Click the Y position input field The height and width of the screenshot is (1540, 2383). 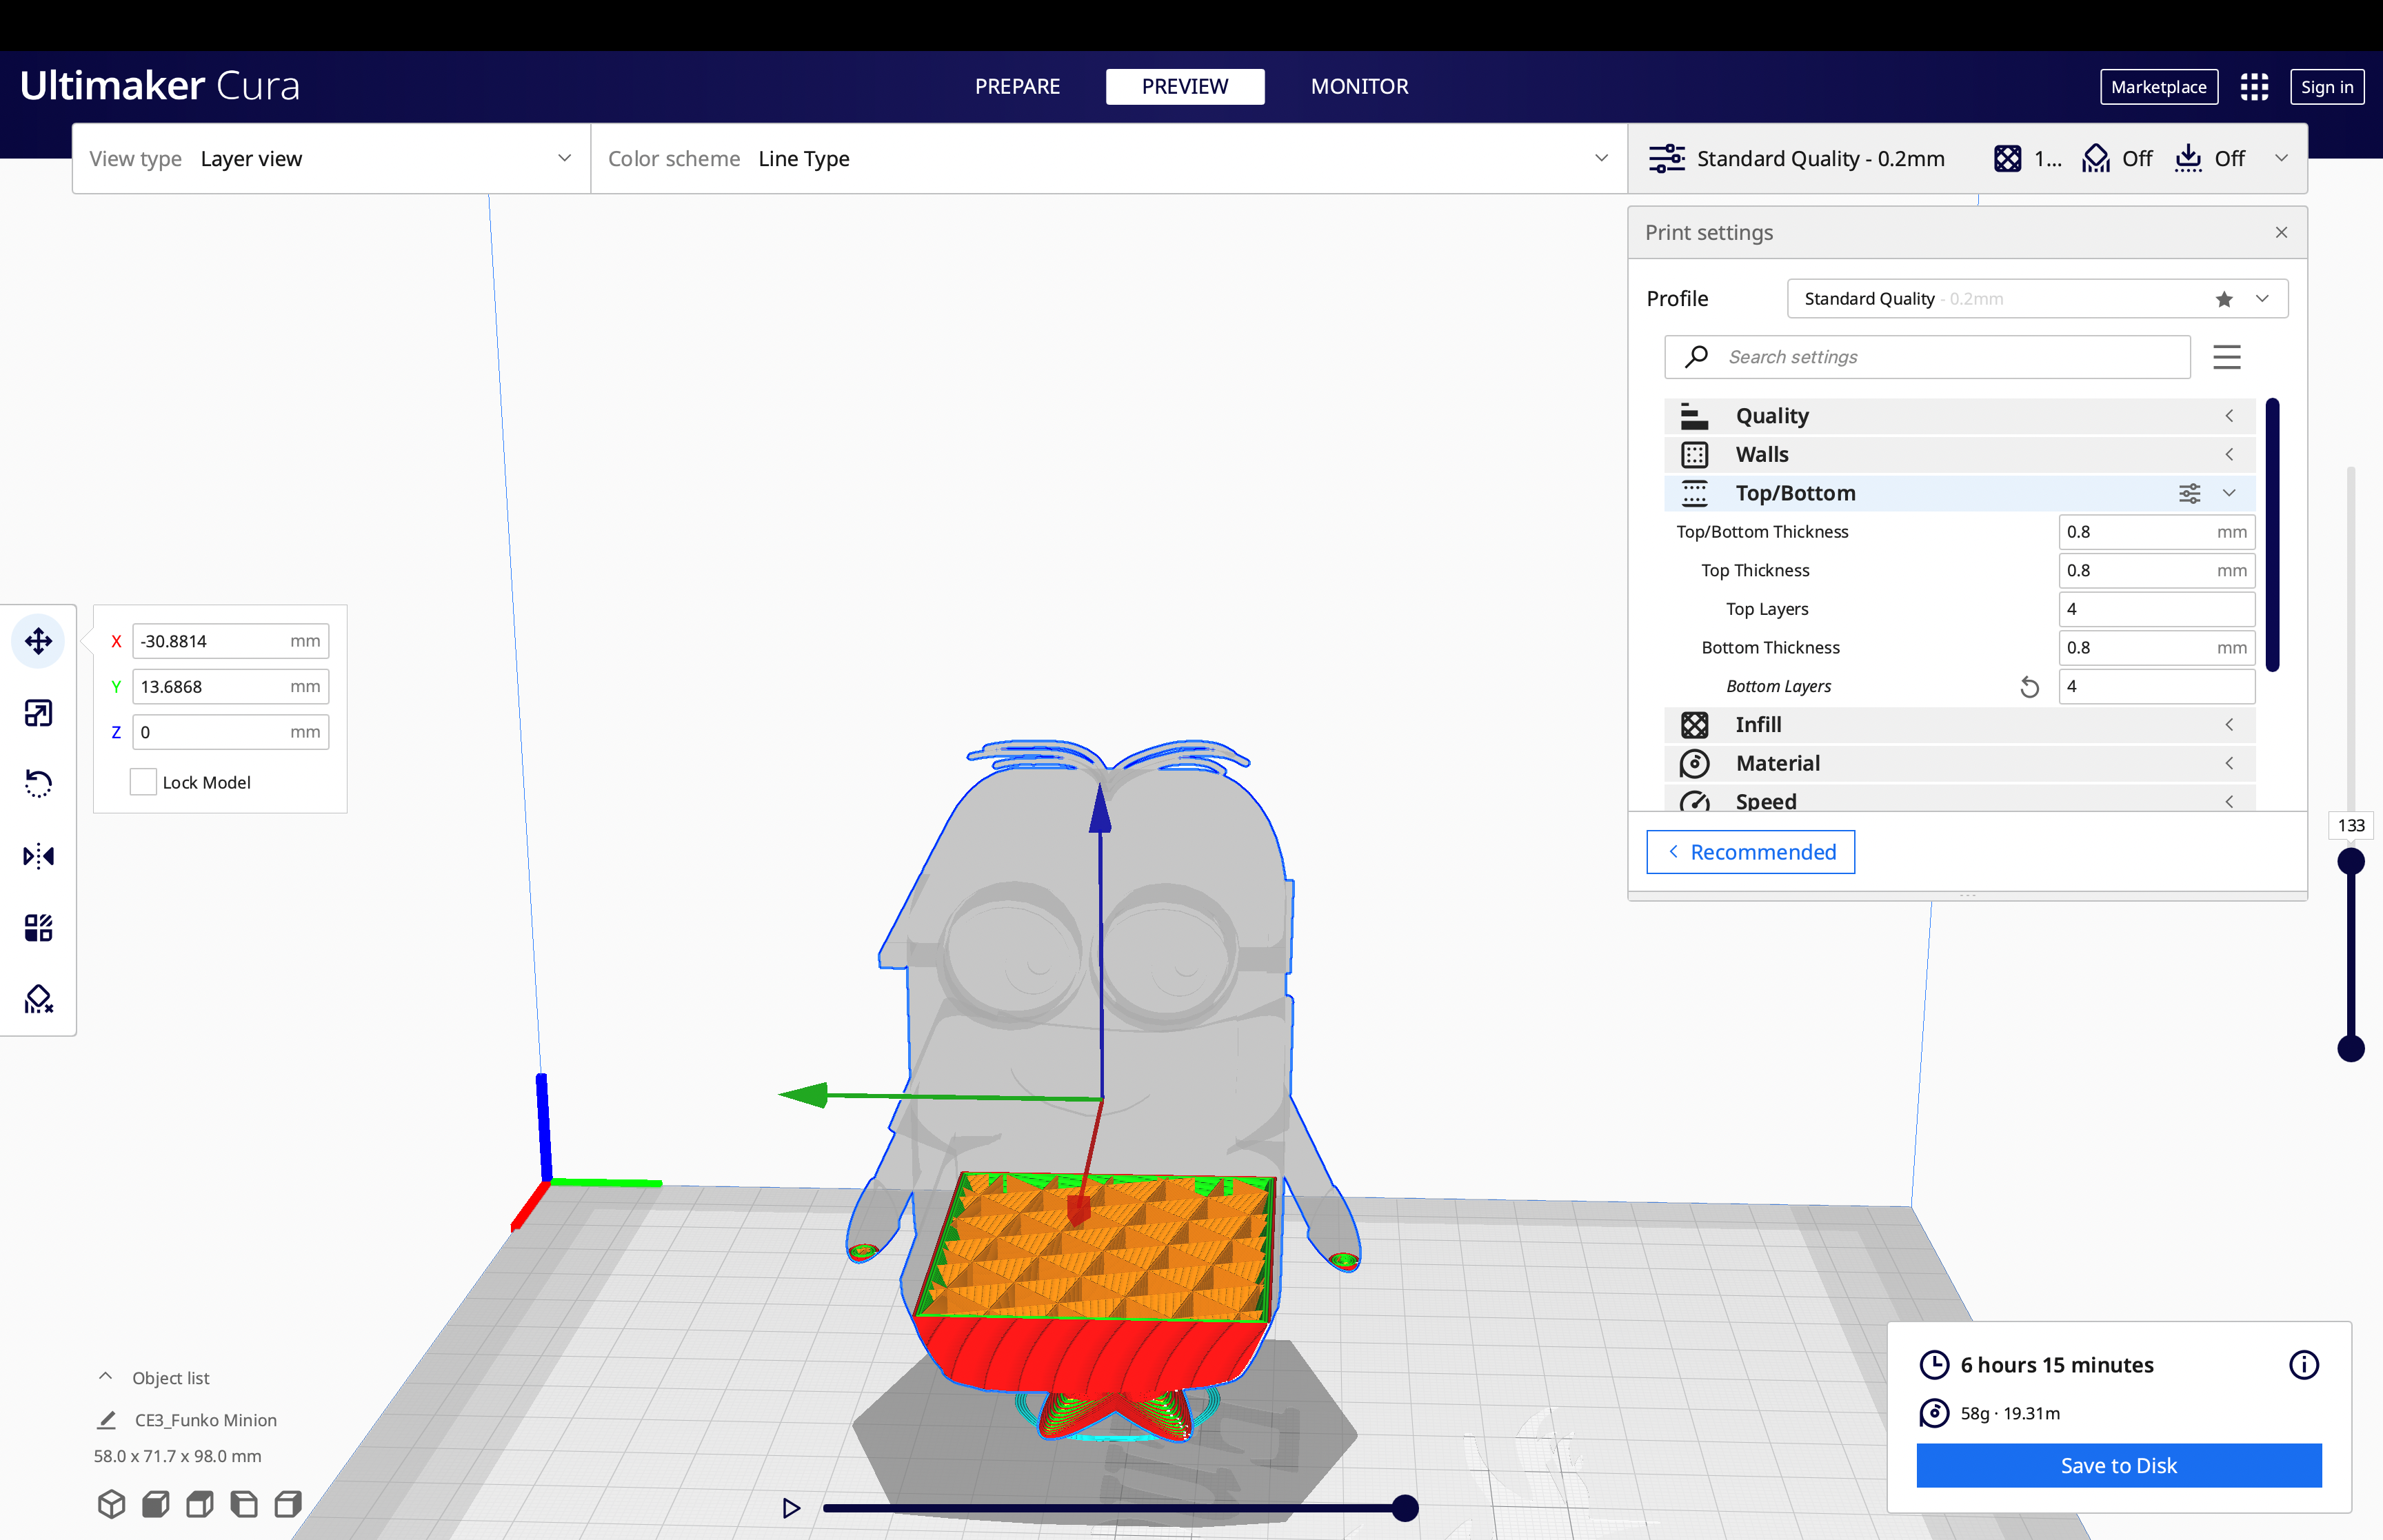230,687
